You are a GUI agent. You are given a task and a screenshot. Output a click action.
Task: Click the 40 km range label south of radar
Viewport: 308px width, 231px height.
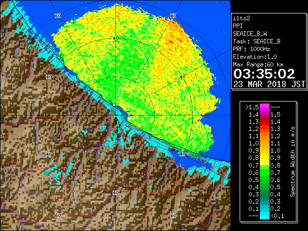115,192
